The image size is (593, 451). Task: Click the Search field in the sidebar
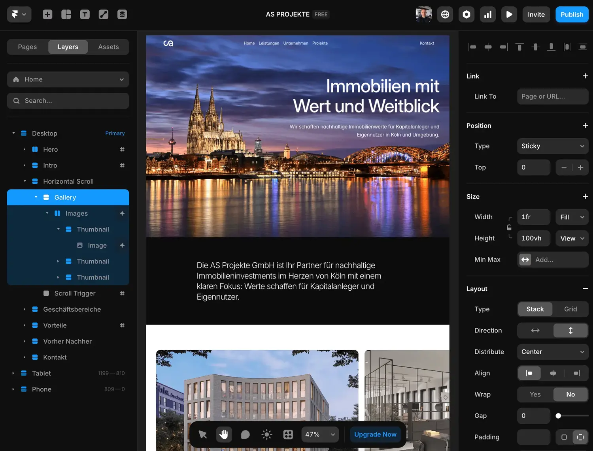coord(68,101)
